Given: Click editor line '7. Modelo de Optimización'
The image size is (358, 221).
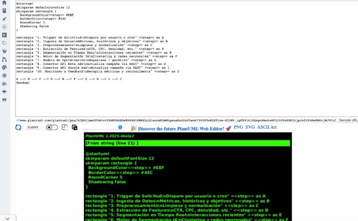Looking at the screenshot, I should 86,60.
